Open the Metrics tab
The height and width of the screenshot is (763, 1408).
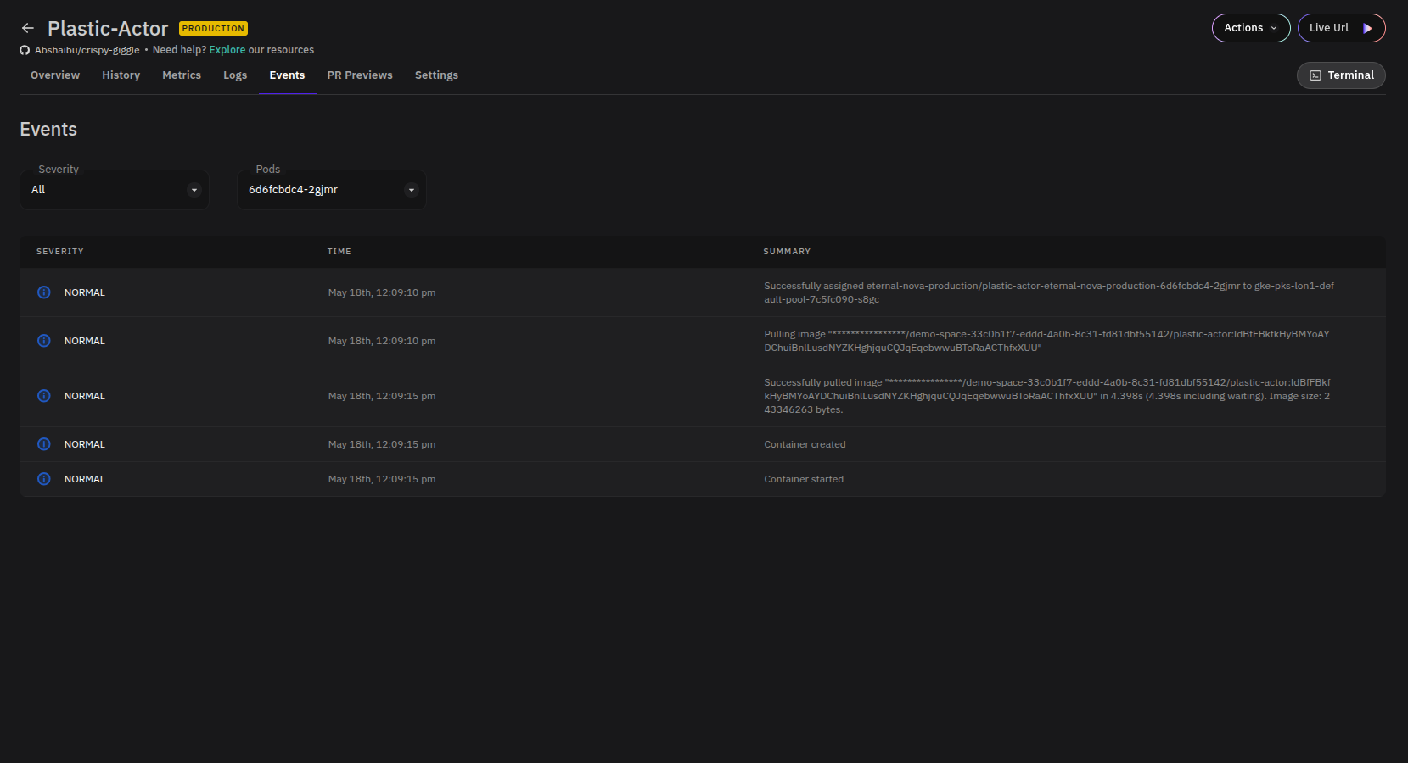[182, 75]
